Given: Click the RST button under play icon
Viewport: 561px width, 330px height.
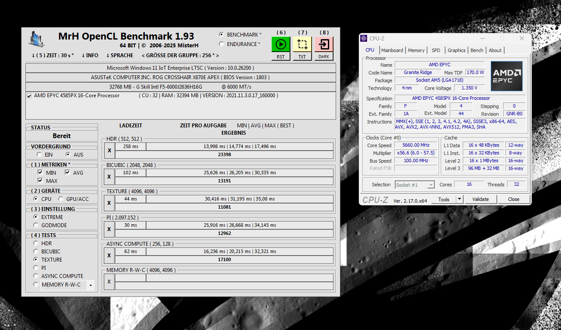Looking at the screenshot, I should (280, 57).
